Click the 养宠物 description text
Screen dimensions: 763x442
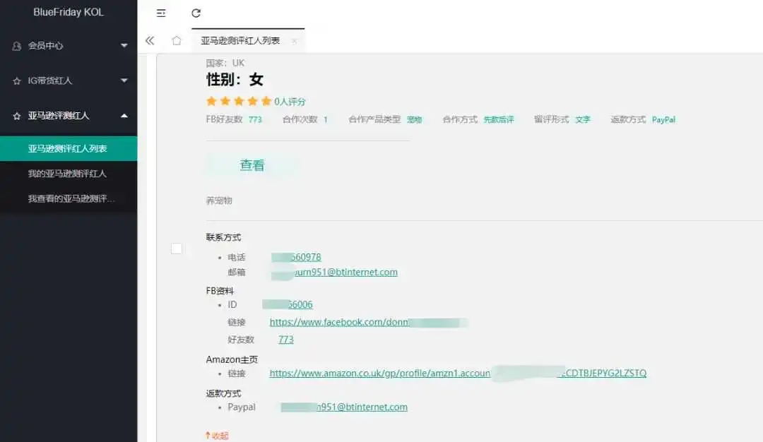[x=219, y=201]
